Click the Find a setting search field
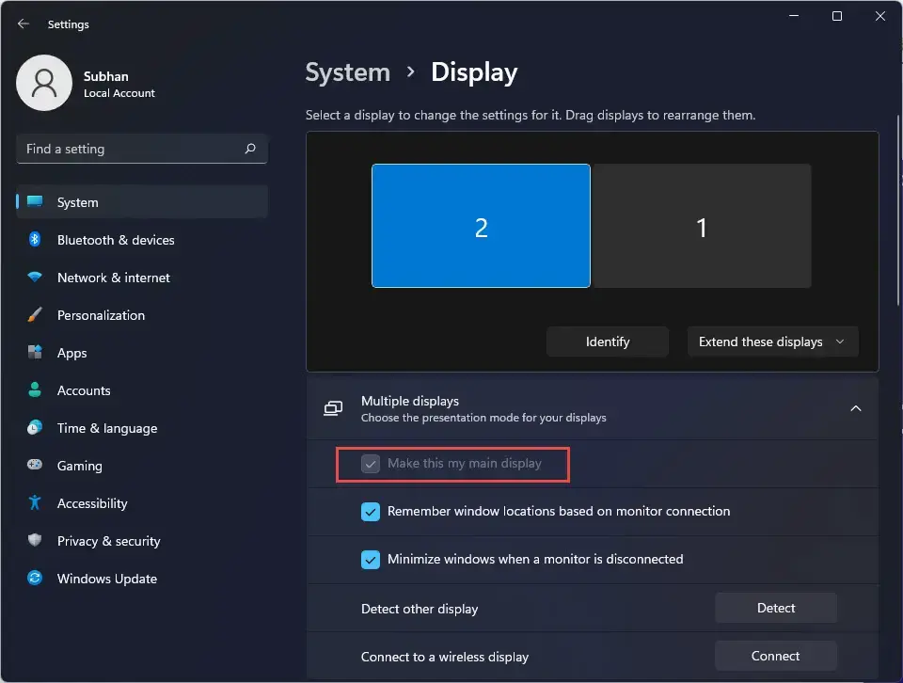 tap(142, 149)
